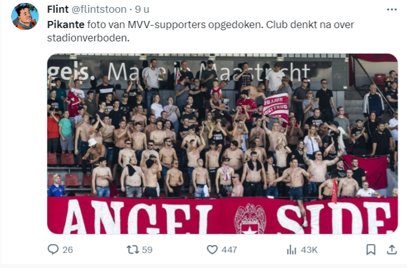Click 'Made in Maastricht' lettering in photo
407x268 pixels.
(209, 72)
